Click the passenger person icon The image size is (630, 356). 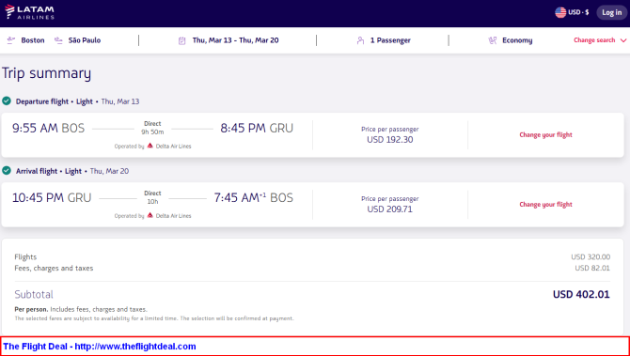[360, 40]
